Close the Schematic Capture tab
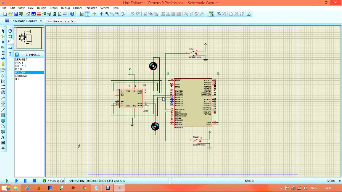The height and width of the screenshot is (192, 342). coord(41,21)
